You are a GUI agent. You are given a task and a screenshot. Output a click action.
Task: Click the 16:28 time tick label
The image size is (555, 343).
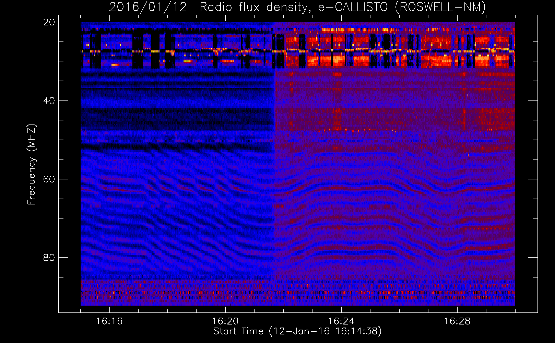(x=457, y=321)
